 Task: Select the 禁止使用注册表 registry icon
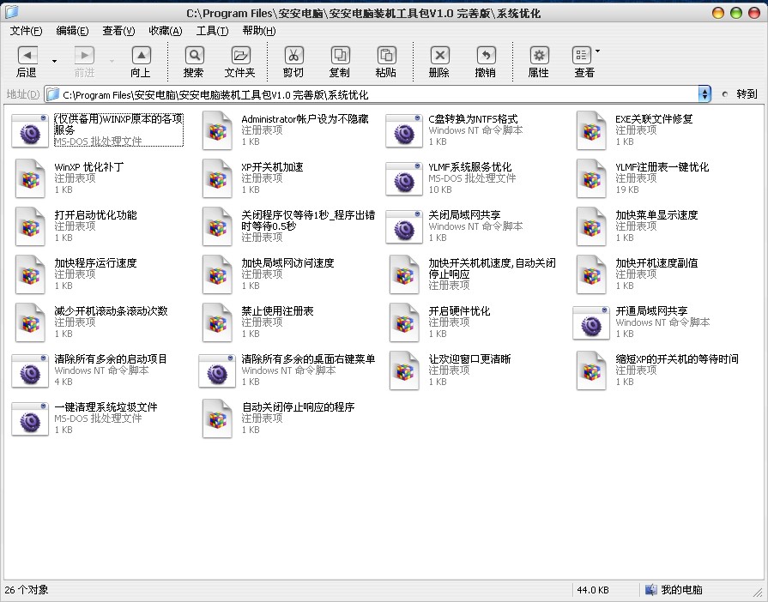pyautogui.click(x=217, y=322)
